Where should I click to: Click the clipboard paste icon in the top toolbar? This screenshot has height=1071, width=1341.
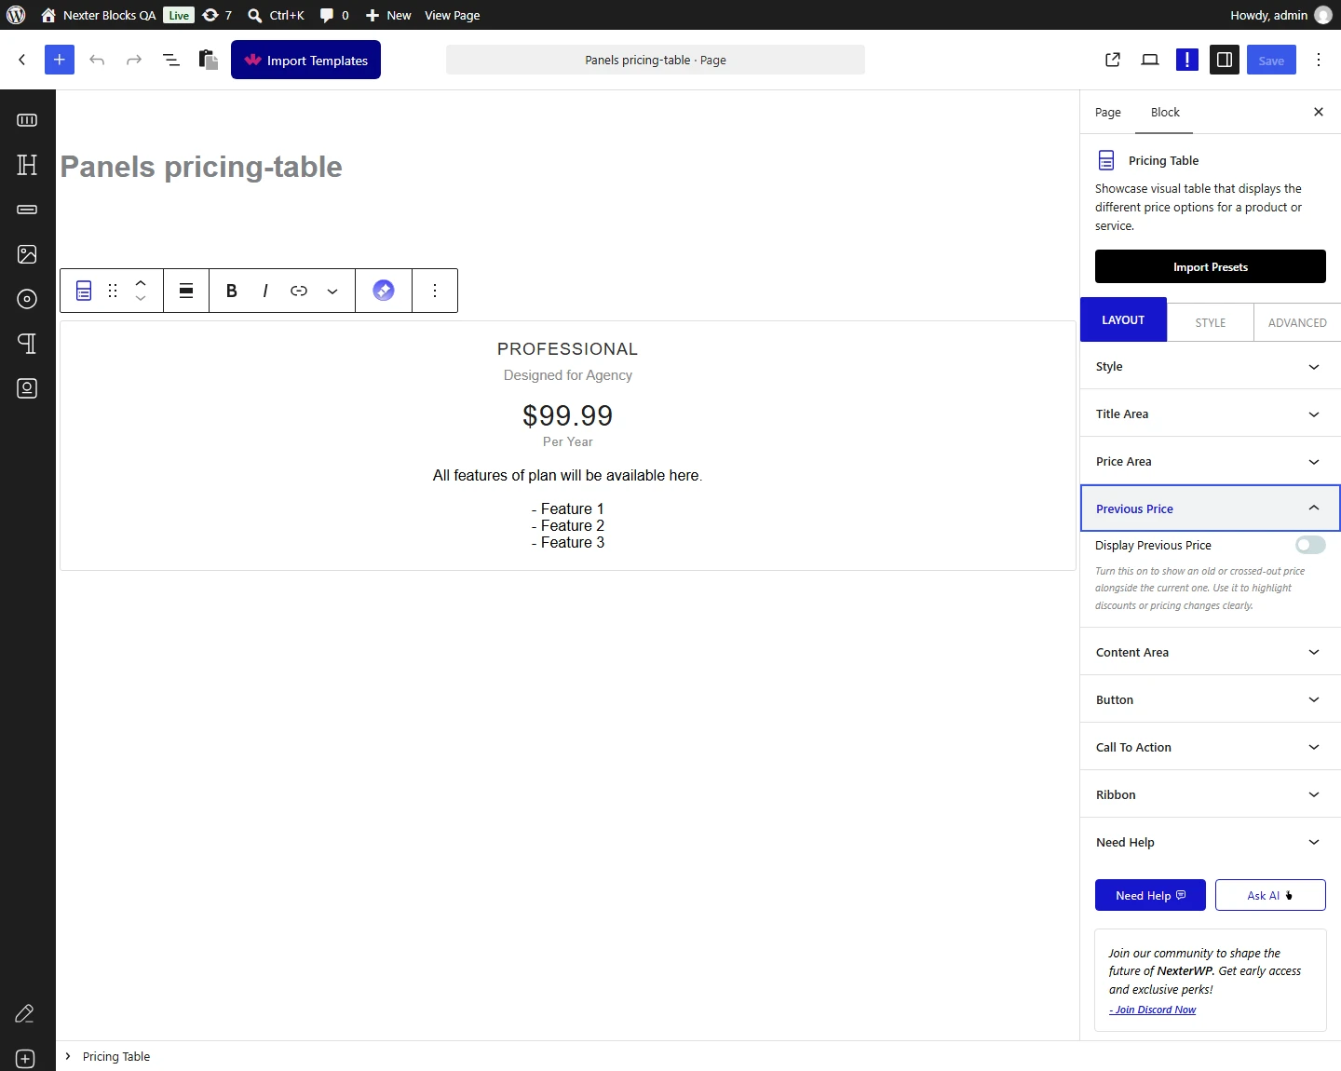point(209,60)
